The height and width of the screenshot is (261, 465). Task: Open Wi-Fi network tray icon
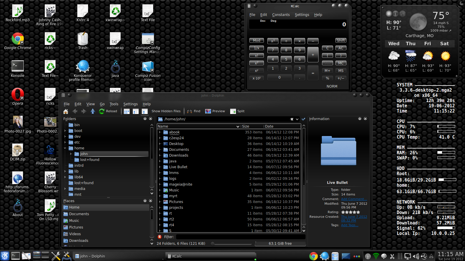[x=376, y=256]
